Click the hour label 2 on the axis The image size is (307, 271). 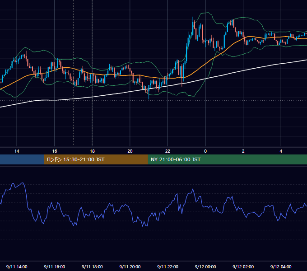tap(243, 151)
